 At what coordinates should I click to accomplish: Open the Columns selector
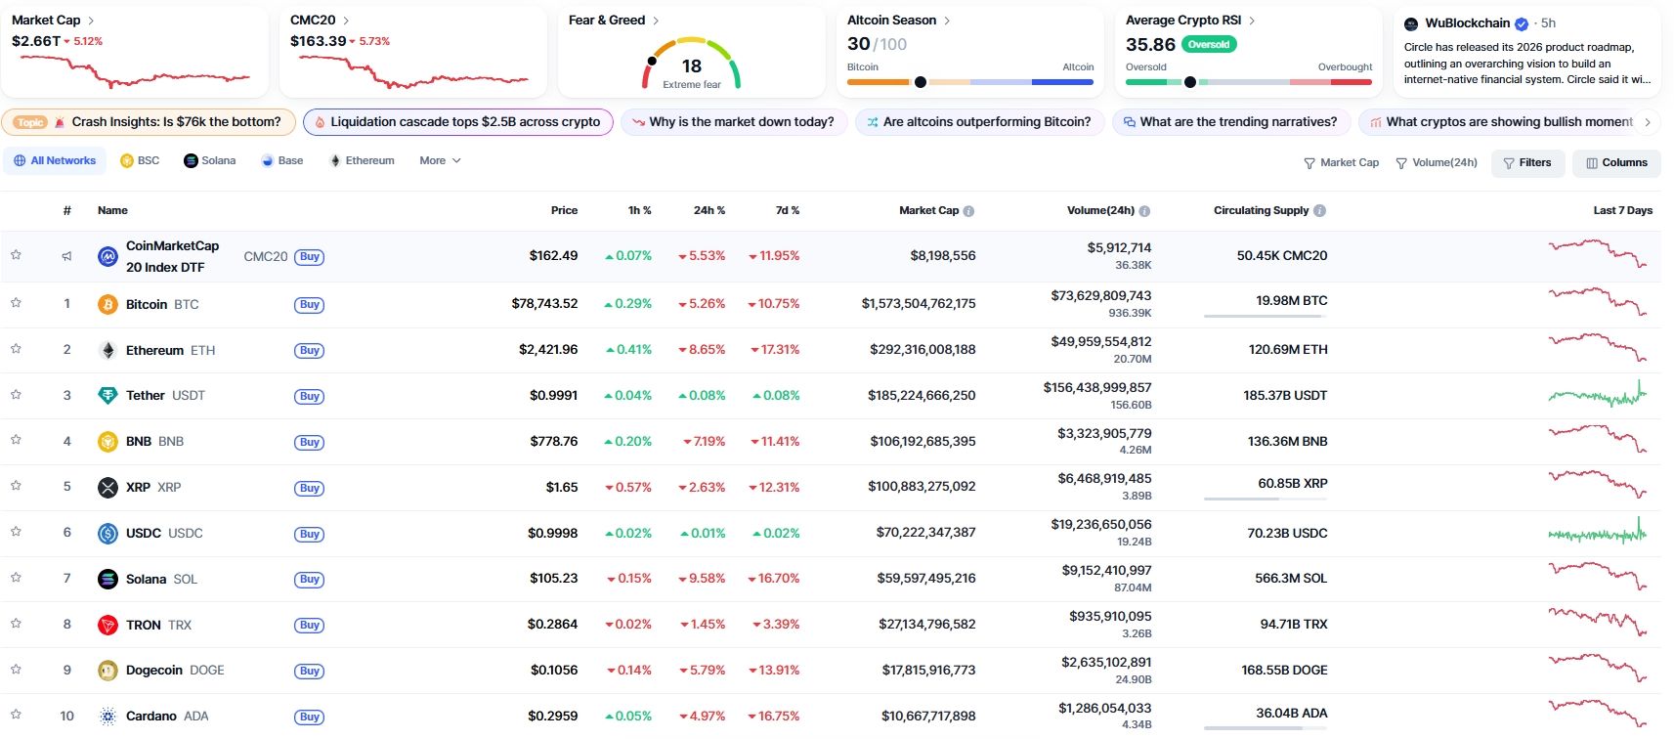(x=1616, y=163)
